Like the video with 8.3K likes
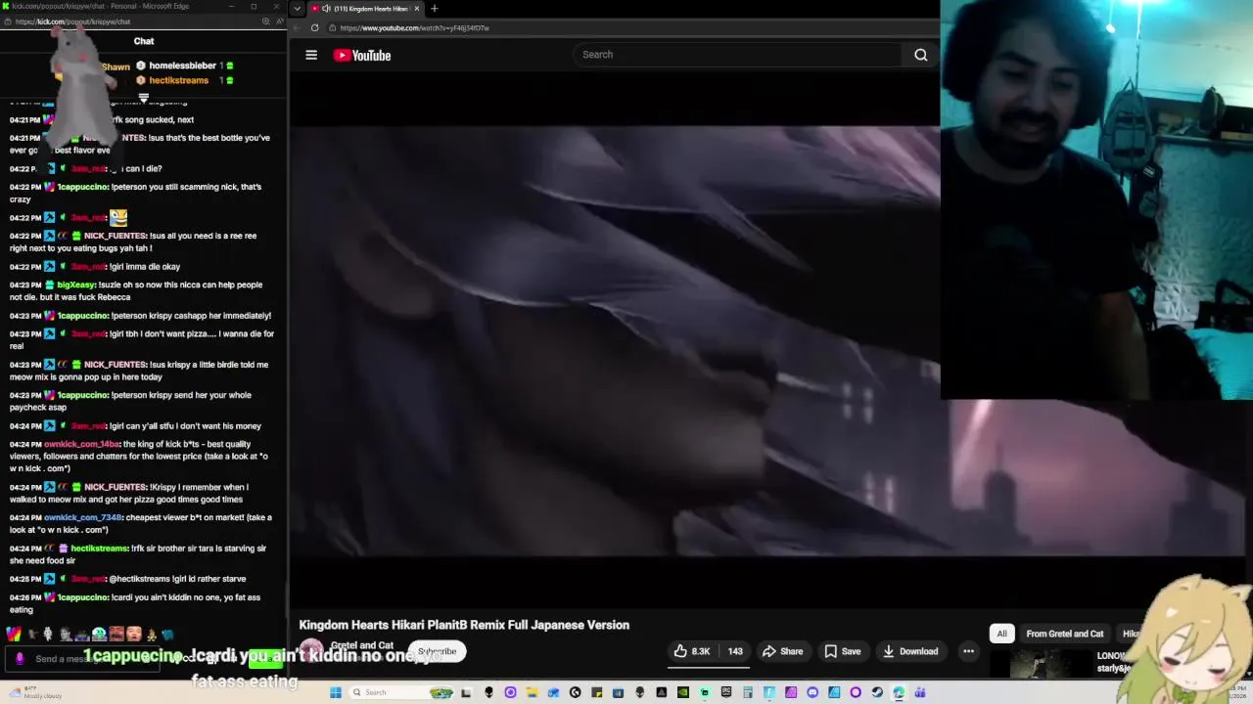Viewport: 1253px width, 704px height. 692,651
